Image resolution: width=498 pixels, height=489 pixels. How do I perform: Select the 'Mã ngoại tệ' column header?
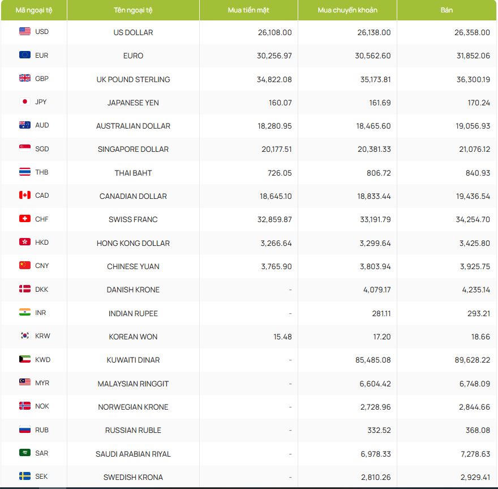coord(34,10)
